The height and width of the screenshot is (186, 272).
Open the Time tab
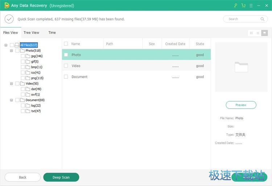52,33
